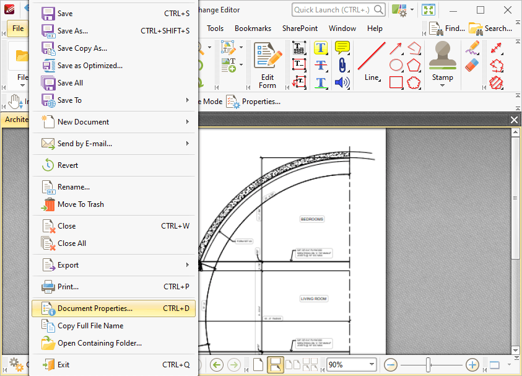Click the Sticky Note comment icon
The height and width of the screenshot is (376, 522).
coord(342,48)
